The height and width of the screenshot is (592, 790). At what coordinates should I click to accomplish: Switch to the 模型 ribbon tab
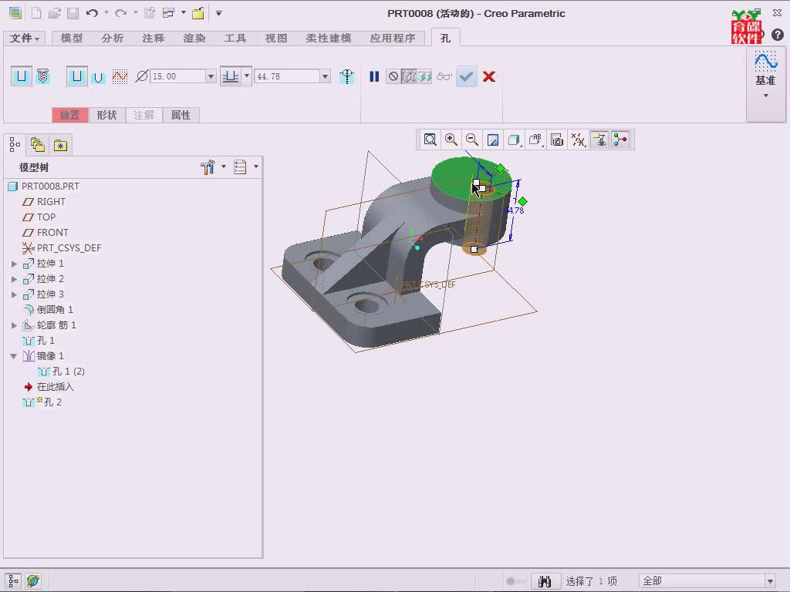pos(72,39)
